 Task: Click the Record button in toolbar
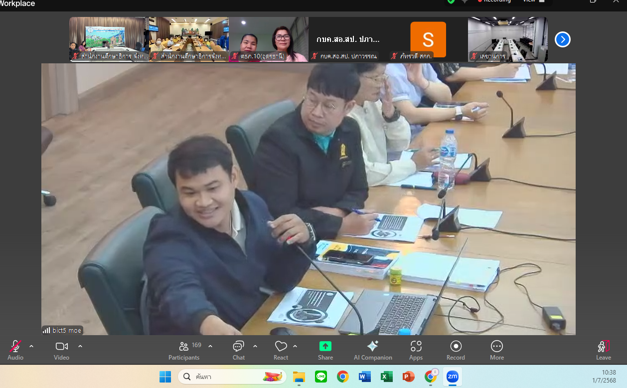coord(456,350)
